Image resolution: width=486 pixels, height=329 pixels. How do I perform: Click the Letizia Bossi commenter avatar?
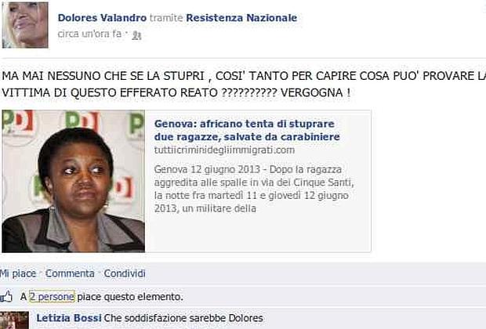pyautogui.click(x=14, y=320)
